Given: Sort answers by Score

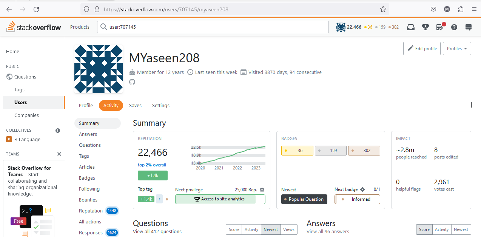Looking at the screenshot, I should point(424,229).
